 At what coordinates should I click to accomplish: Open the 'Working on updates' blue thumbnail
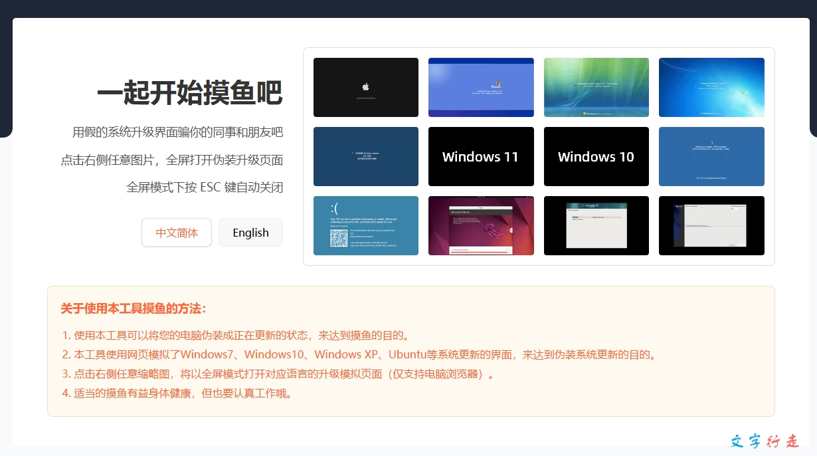pos(711,156)
